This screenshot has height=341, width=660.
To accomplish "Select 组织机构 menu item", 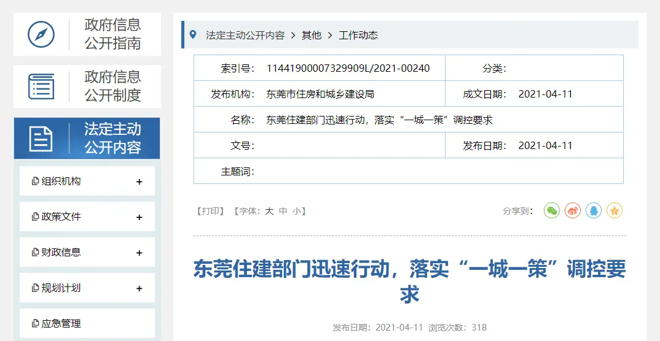I will pyautogui.click(x=87, y=181).
